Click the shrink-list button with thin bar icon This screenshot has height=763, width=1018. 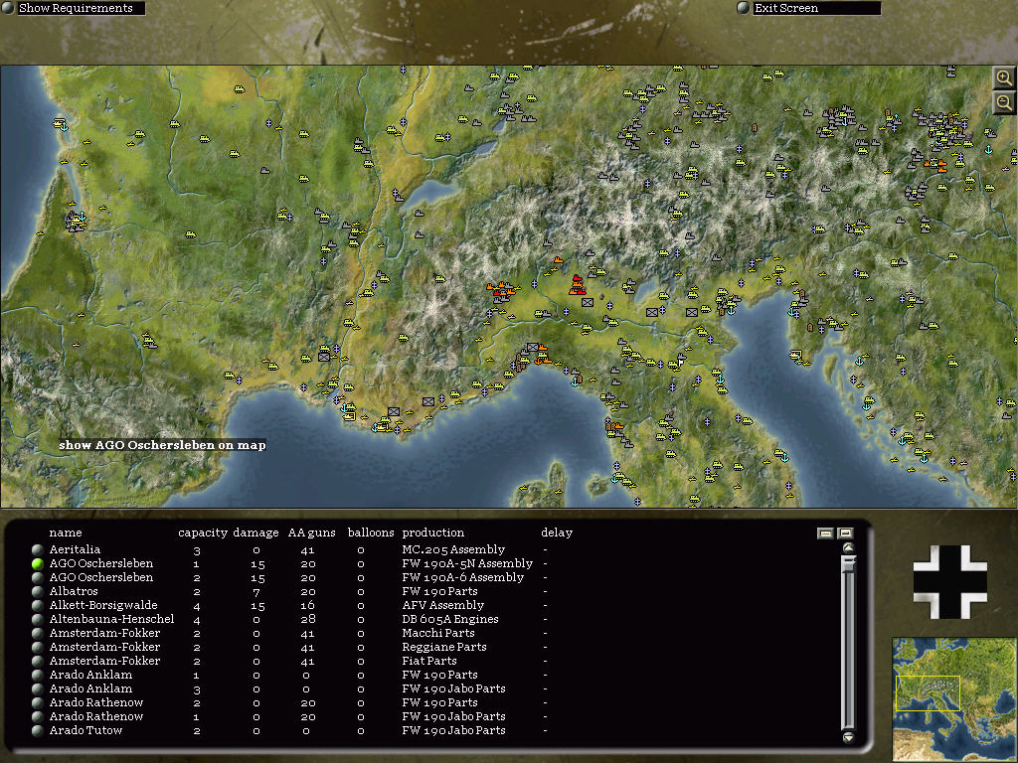(x=825, y=534)
